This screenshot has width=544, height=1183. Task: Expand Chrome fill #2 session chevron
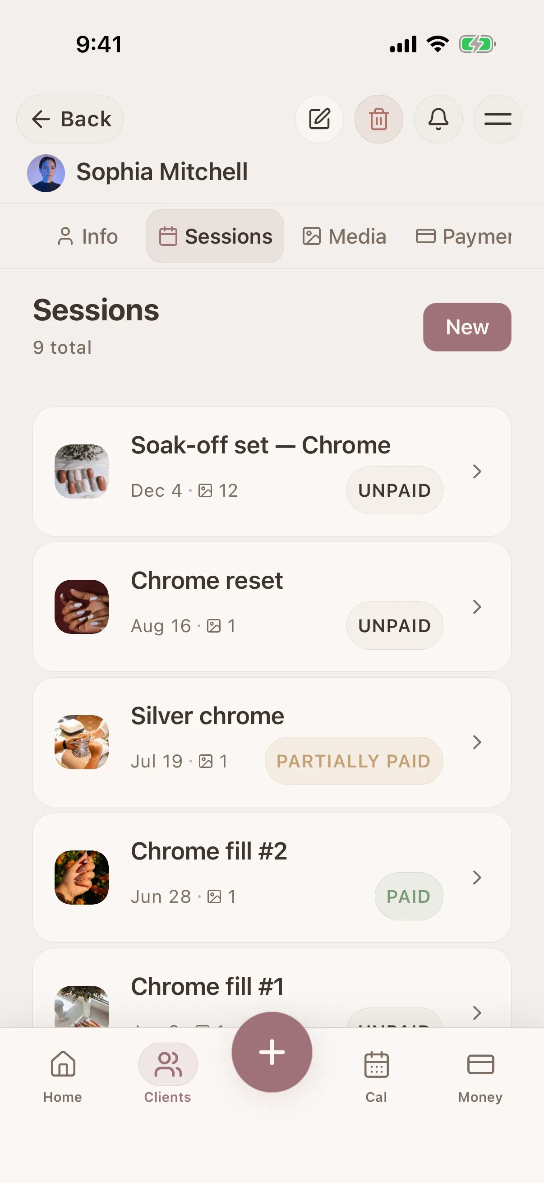coord(477,877)
